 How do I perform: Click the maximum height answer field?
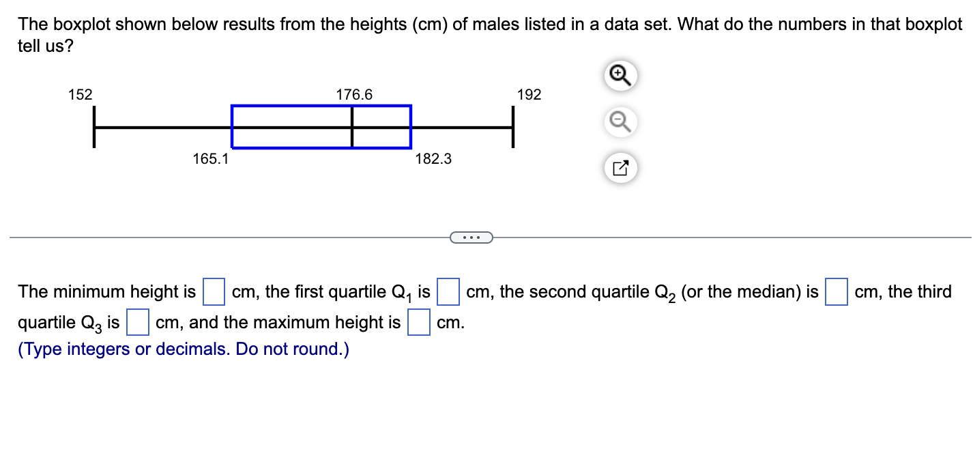tap(418, 321)
